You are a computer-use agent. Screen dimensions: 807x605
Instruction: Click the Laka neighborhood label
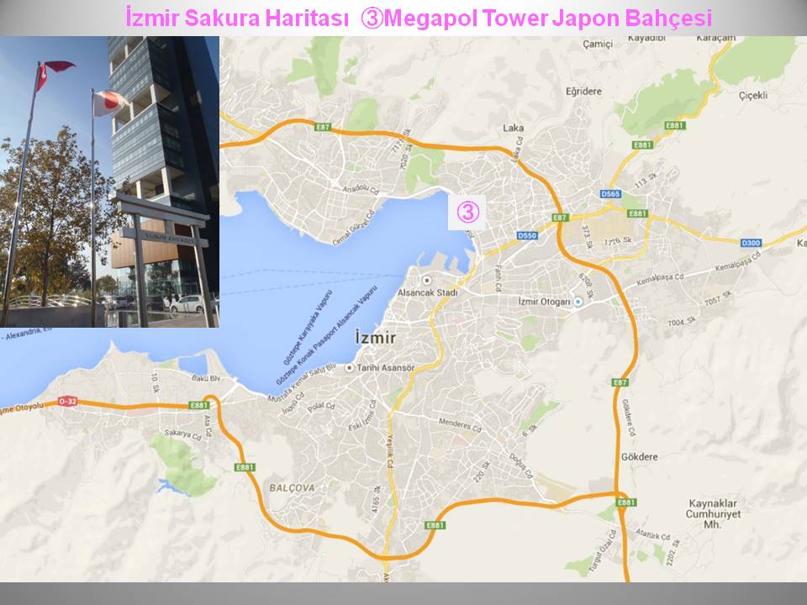(513, 128)
